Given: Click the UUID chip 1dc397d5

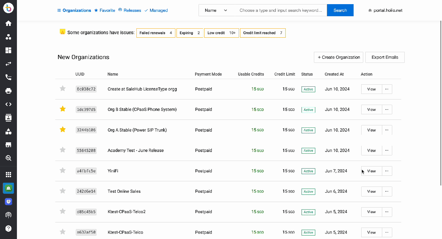Looking at the screenshot, I should [x=86, y=109].
